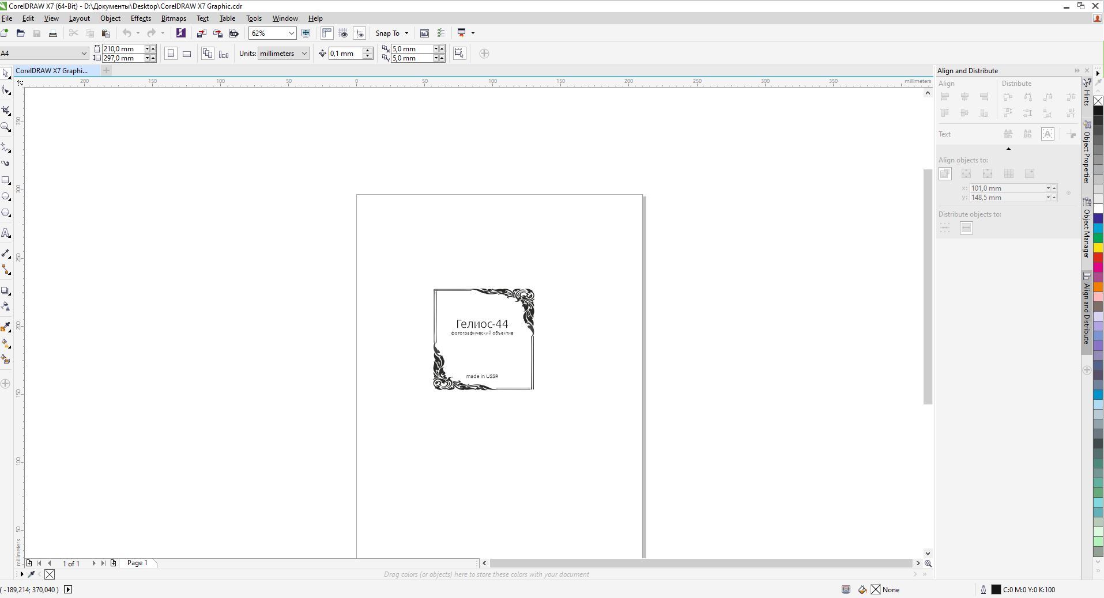Toggle Show Guidelines

tap(359, 33)
